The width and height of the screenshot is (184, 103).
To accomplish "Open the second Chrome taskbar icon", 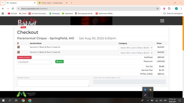I will (x=30, y=100).
